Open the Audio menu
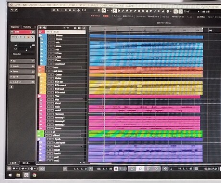This screenshot has width=221, height=183. tap(42, 5)
